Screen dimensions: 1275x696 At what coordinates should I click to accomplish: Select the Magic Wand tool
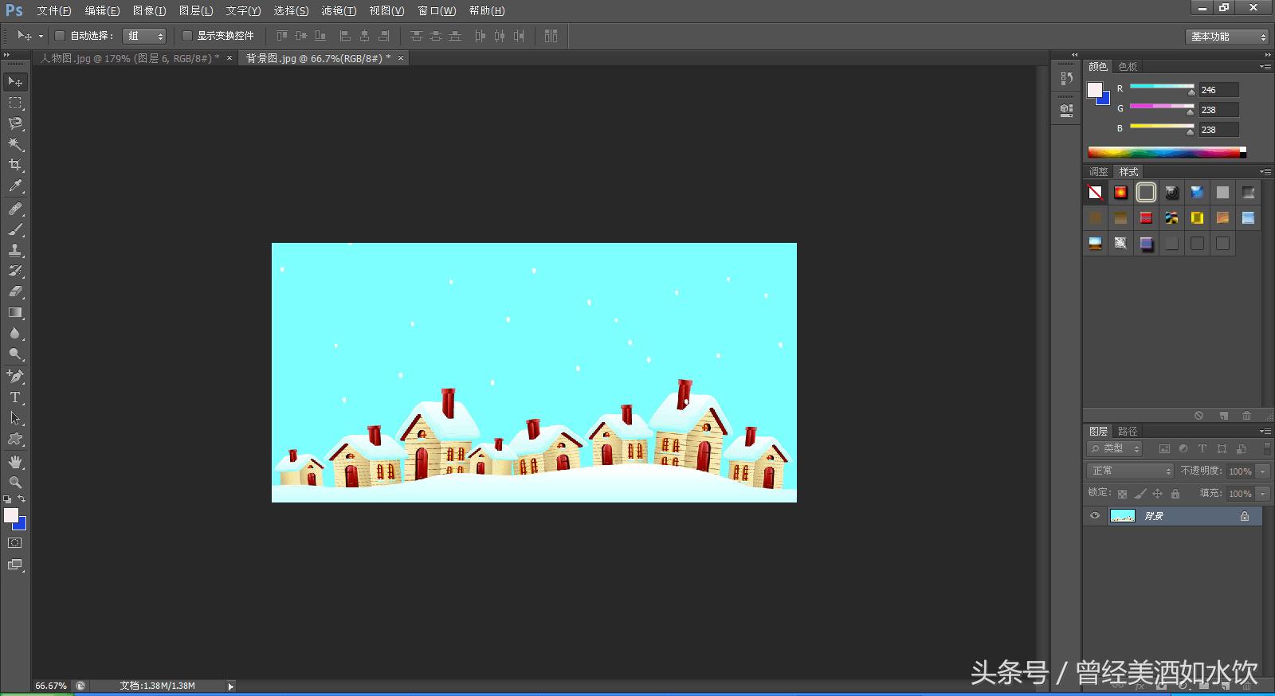pyautogui.click(x=15, y=144)
